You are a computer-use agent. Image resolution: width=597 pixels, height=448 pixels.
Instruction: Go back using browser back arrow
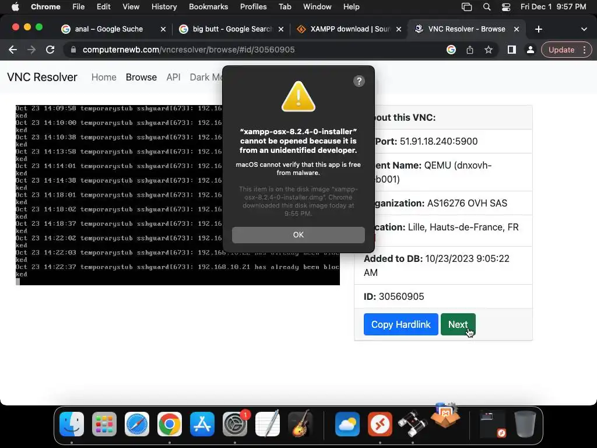[13, 50]
